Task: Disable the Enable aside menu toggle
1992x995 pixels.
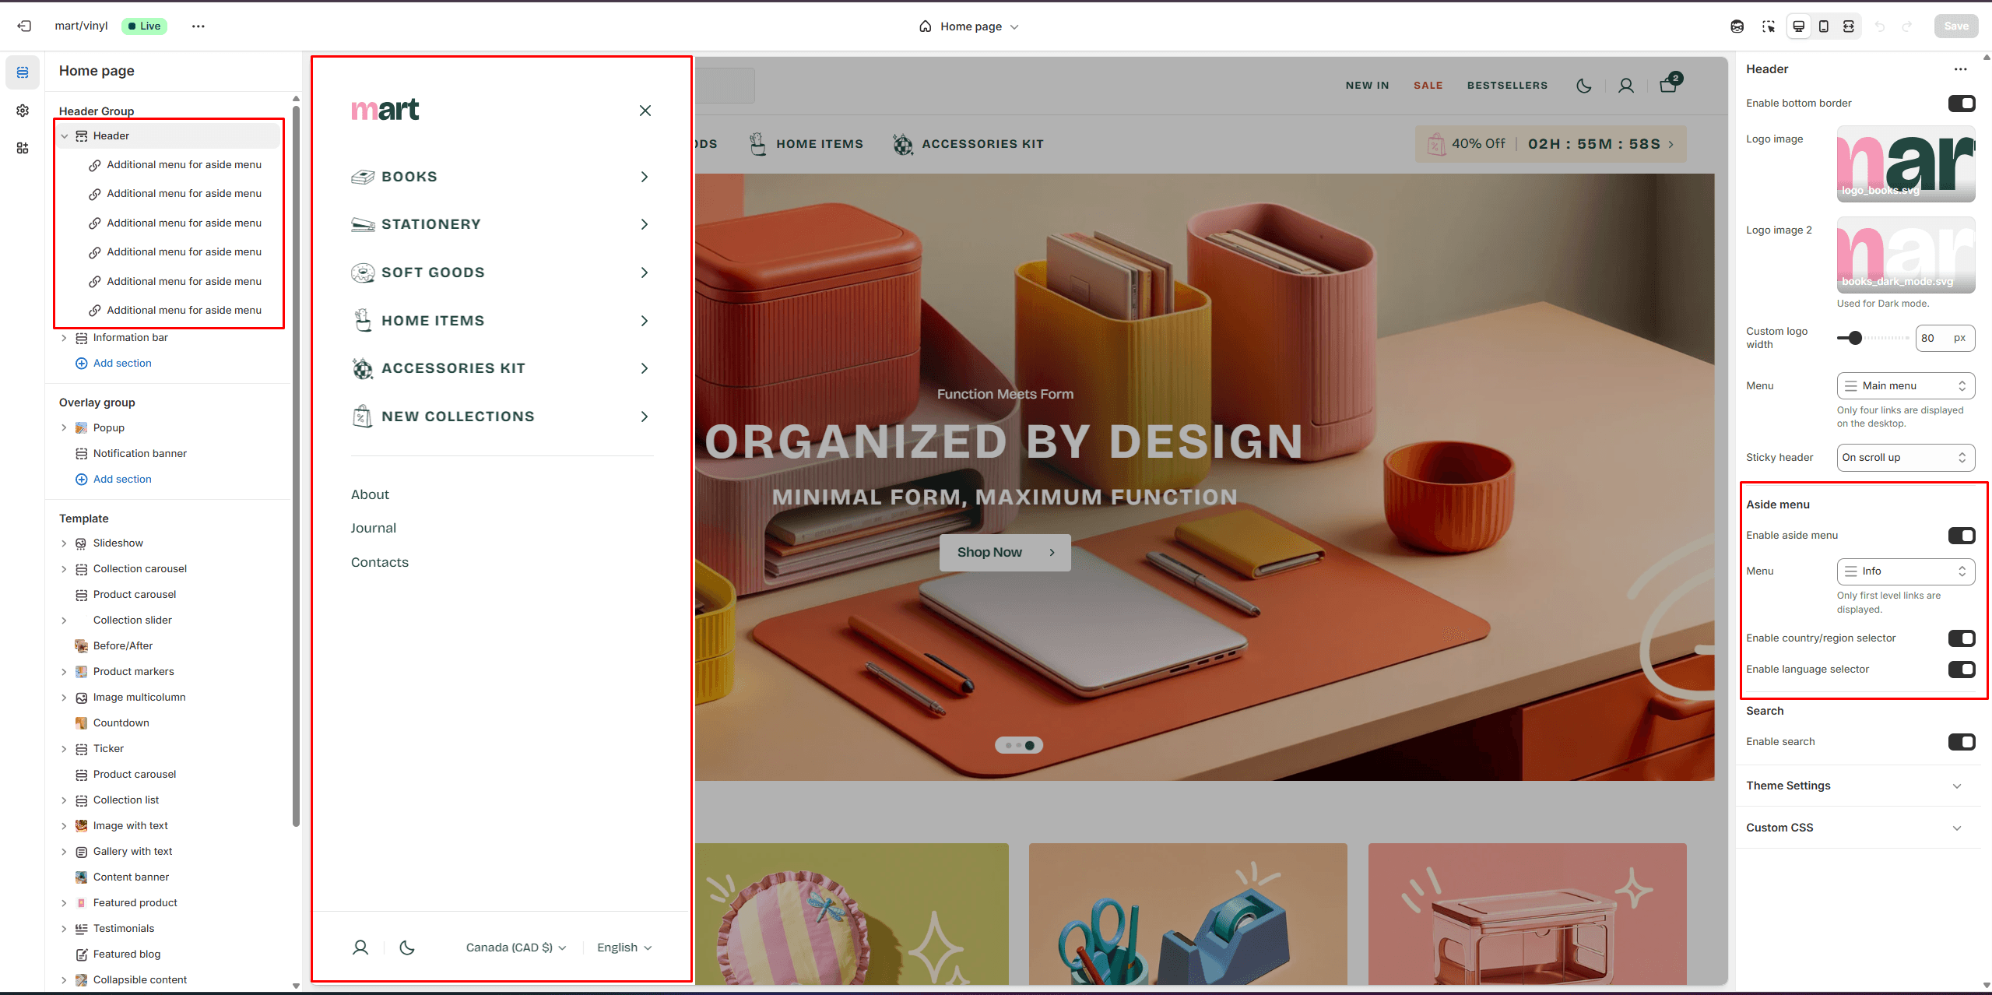Action: click(x=1961, y=536)
